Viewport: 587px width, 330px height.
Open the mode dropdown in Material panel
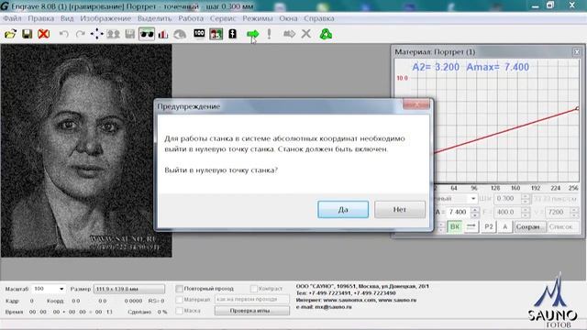click(473, 198)
